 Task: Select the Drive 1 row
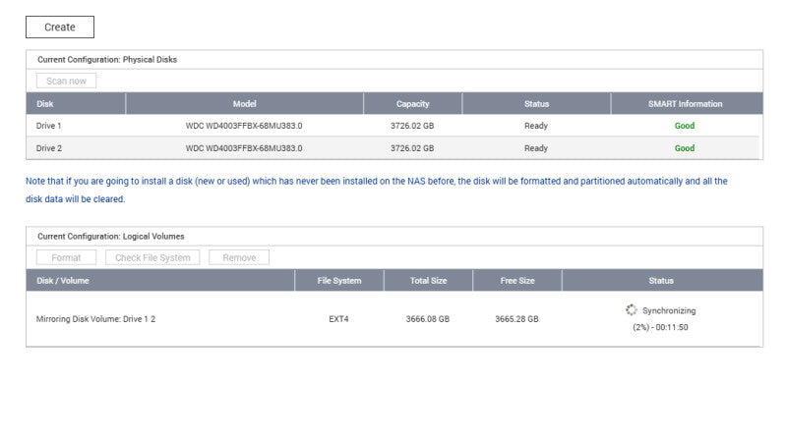[394, 126]
